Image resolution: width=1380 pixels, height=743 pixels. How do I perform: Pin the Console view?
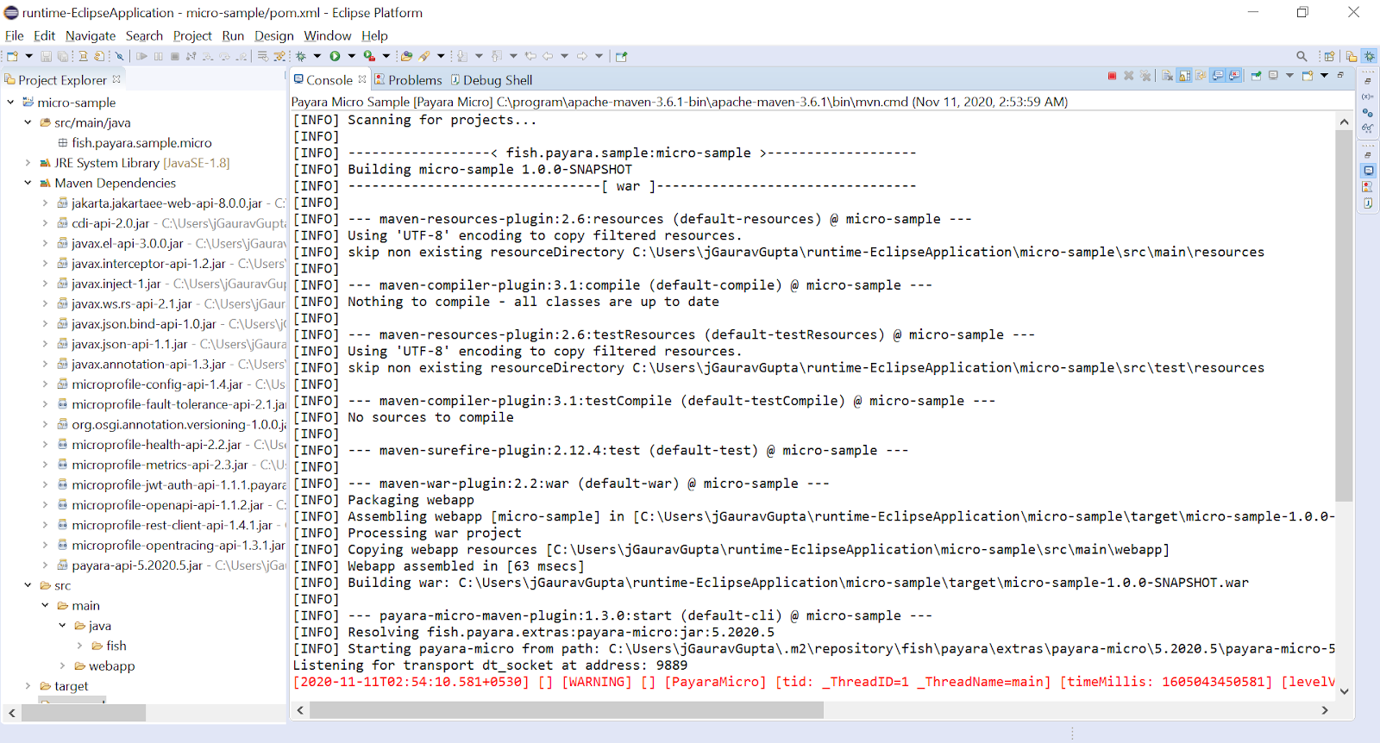coord(1257,76)
